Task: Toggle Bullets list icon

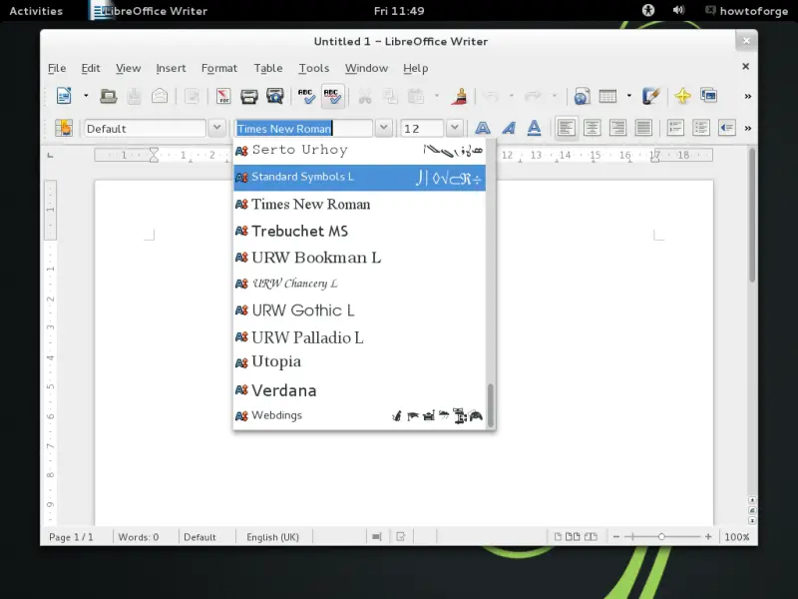Action: tap(701, 128)
